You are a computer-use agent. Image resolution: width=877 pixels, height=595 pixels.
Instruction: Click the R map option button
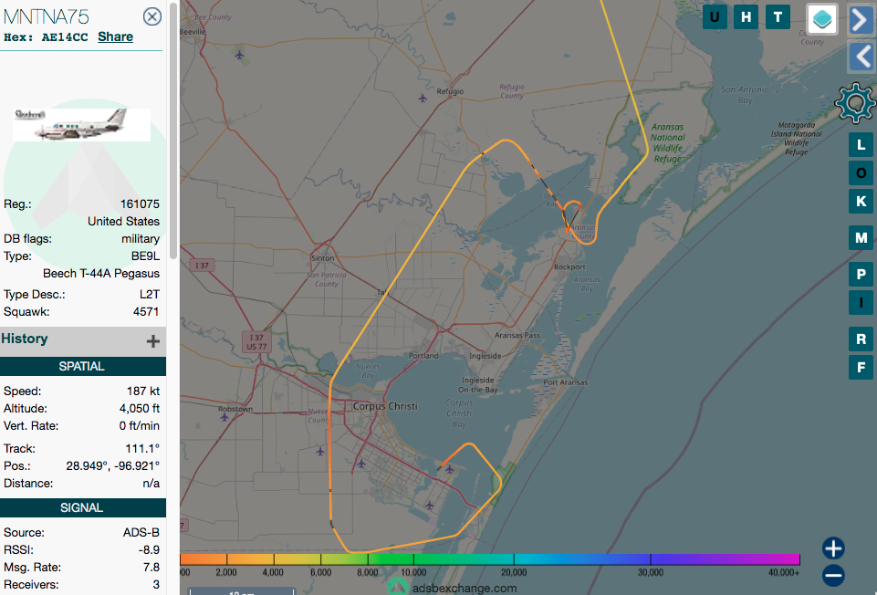[861, 339]
